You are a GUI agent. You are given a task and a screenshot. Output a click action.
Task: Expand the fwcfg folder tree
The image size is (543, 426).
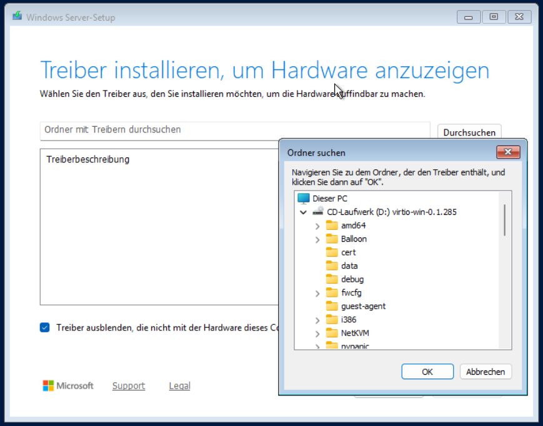point(317,293)
